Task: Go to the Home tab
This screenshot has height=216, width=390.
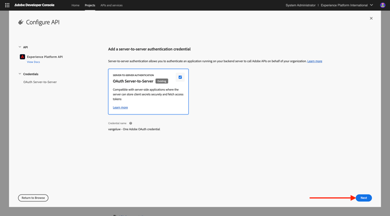Action: pyautogui.click(x=75, y=5)
